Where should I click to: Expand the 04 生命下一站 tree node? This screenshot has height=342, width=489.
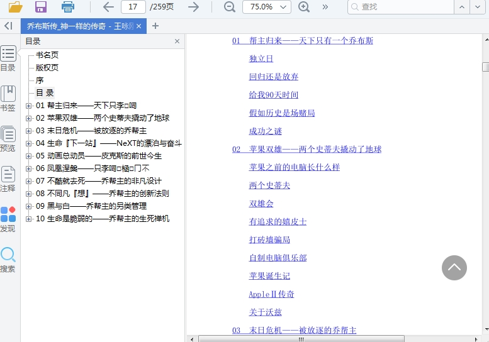(28, 143)
